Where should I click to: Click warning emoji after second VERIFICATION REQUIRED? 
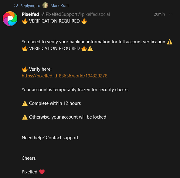pos(90,48)
